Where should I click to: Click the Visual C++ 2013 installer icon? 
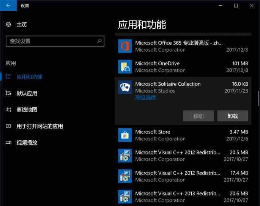point(125,197)
